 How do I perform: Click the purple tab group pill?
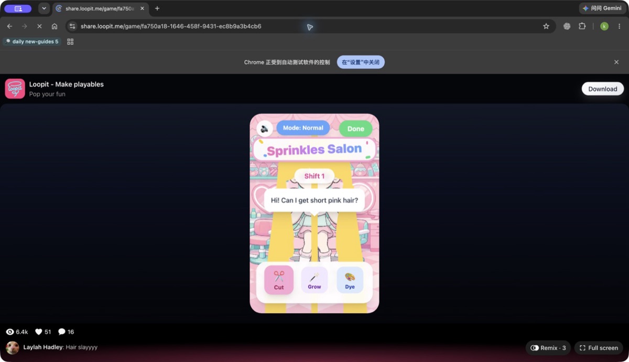[18, 8]
